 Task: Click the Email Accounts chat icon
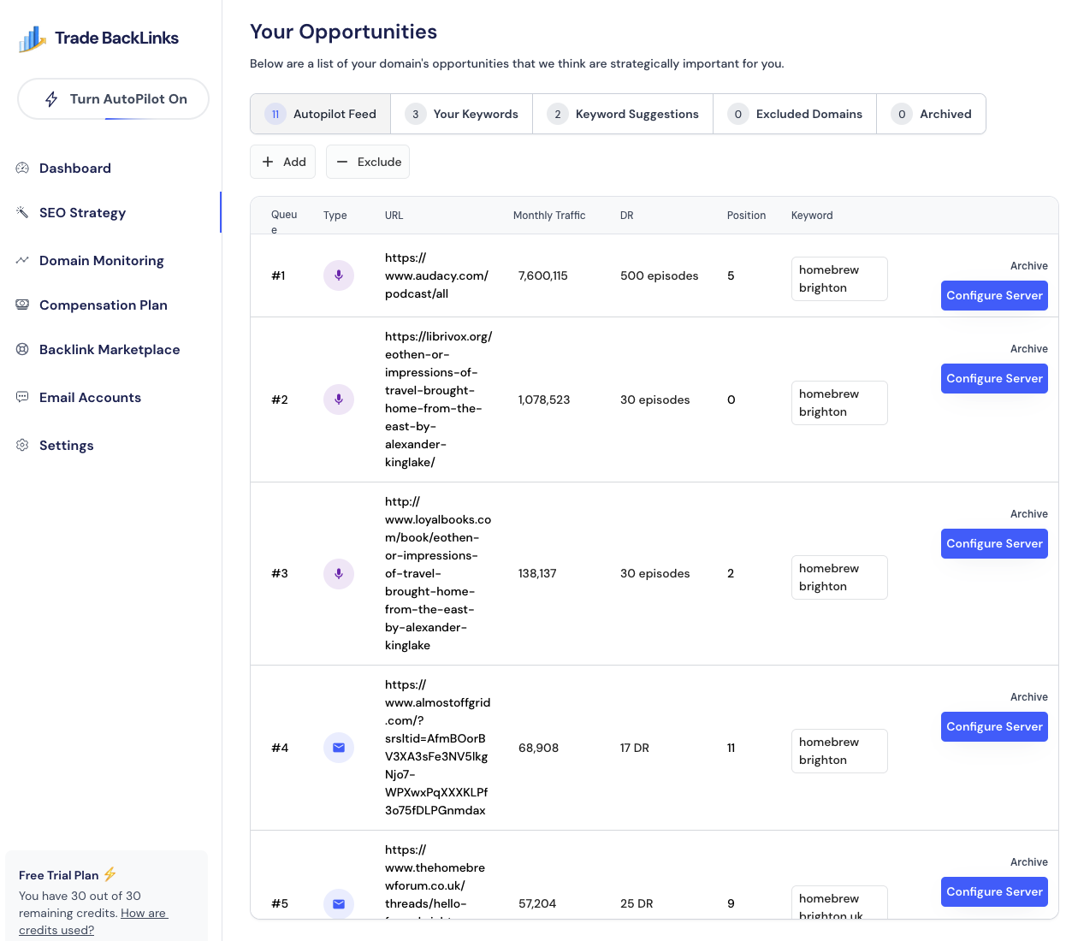22,397
